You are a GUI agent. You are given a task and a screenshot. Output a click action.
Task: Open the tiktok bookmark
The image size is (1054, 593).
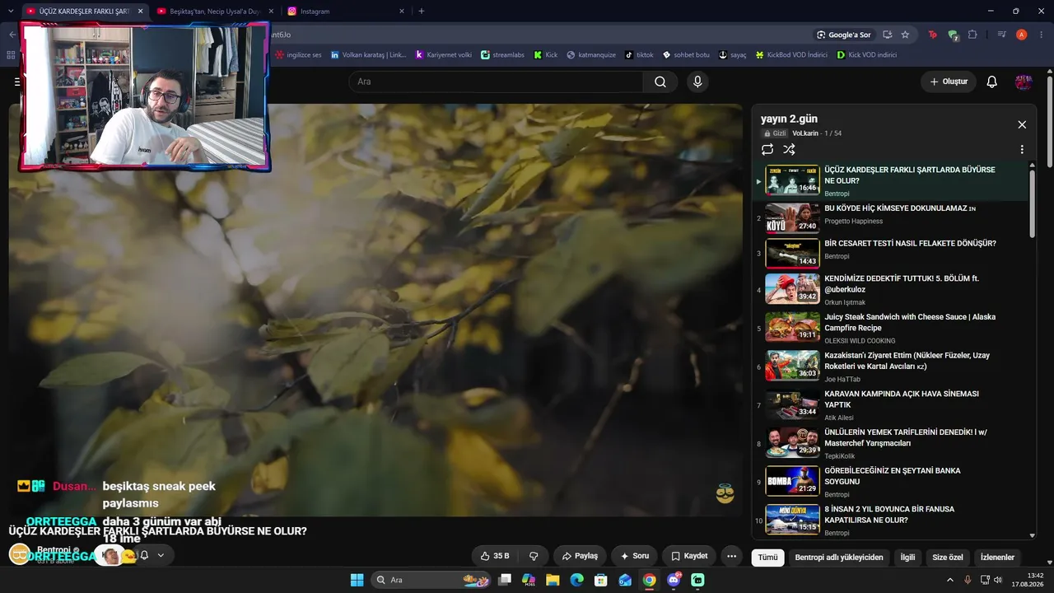coord(639,55)
